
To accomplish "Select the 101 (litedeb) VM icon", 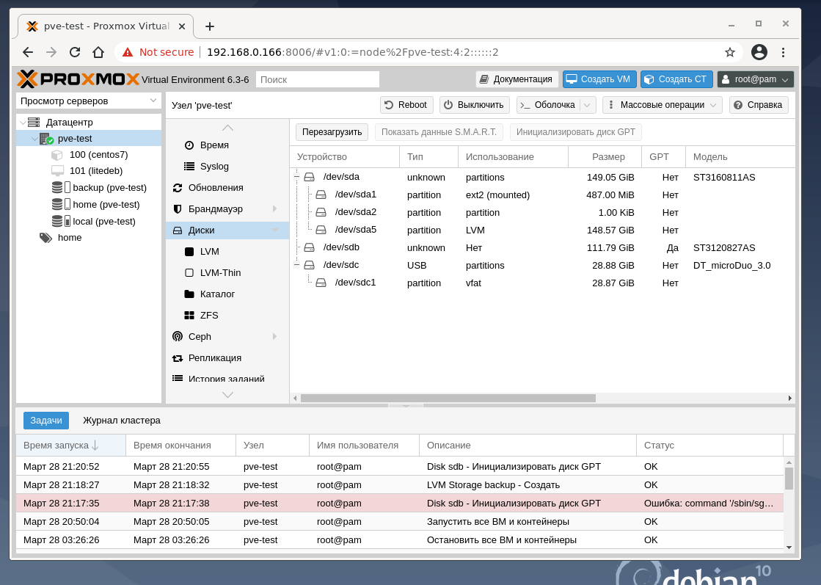I will (x=57, y=171).
